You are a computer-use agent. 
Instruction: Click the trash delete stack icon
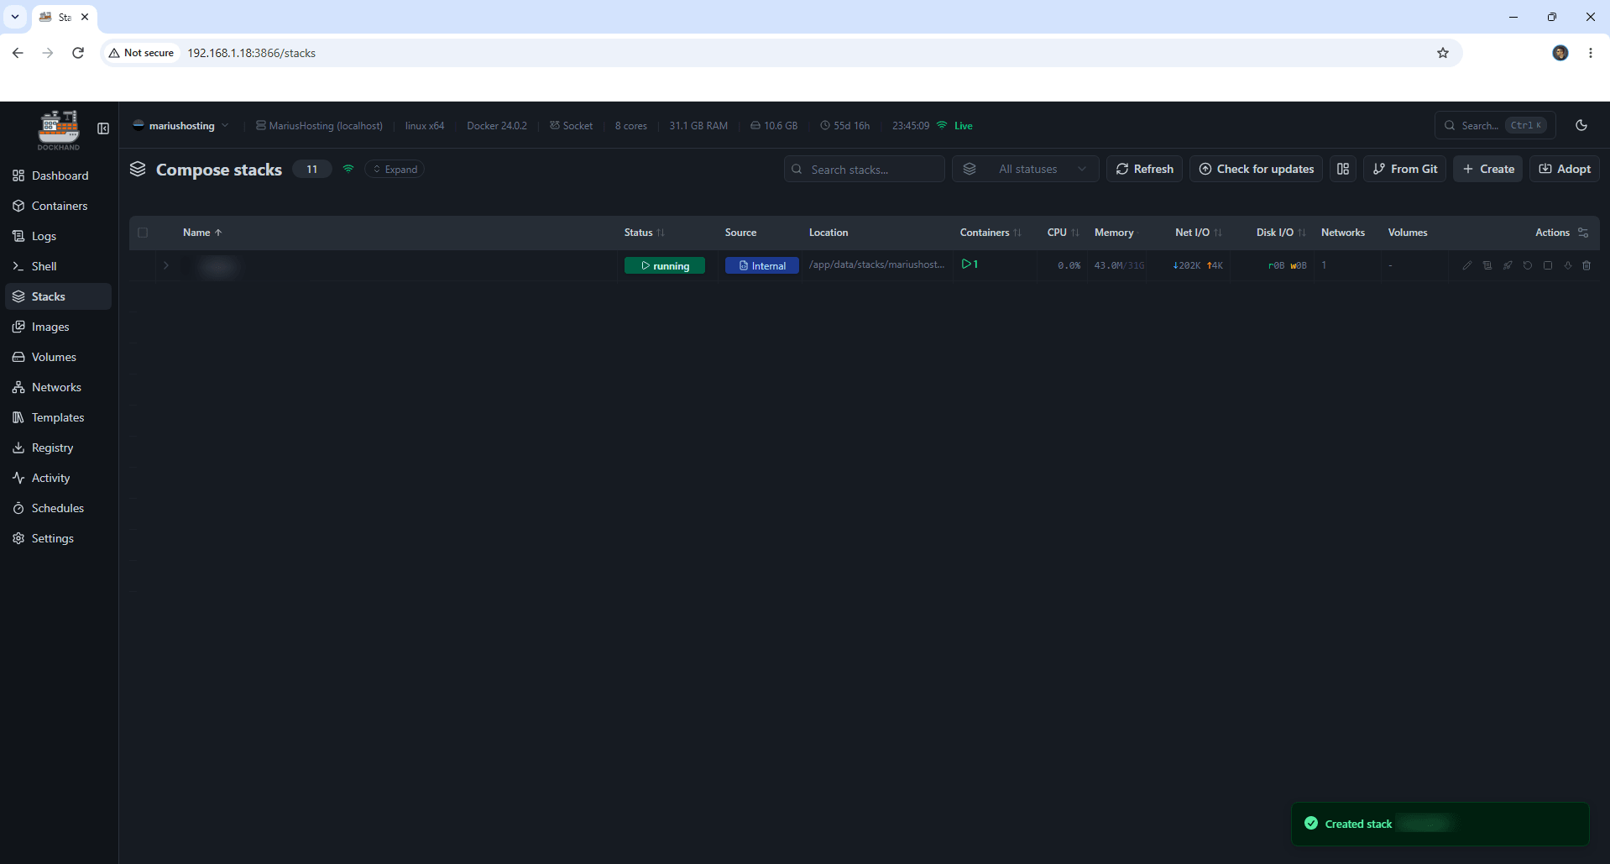pos(1586,265)
